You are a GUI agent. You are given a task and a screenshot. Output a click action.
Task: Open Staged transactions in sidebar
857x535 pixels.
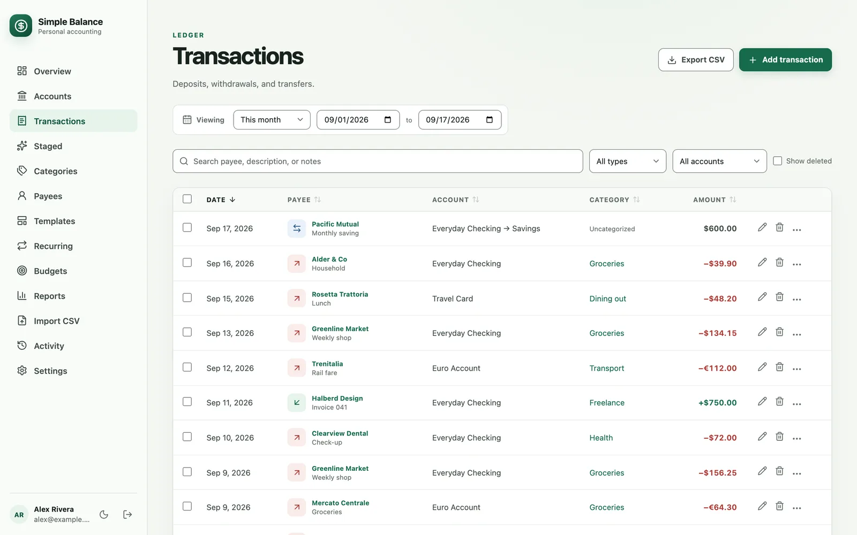click(x=73, y=146)
